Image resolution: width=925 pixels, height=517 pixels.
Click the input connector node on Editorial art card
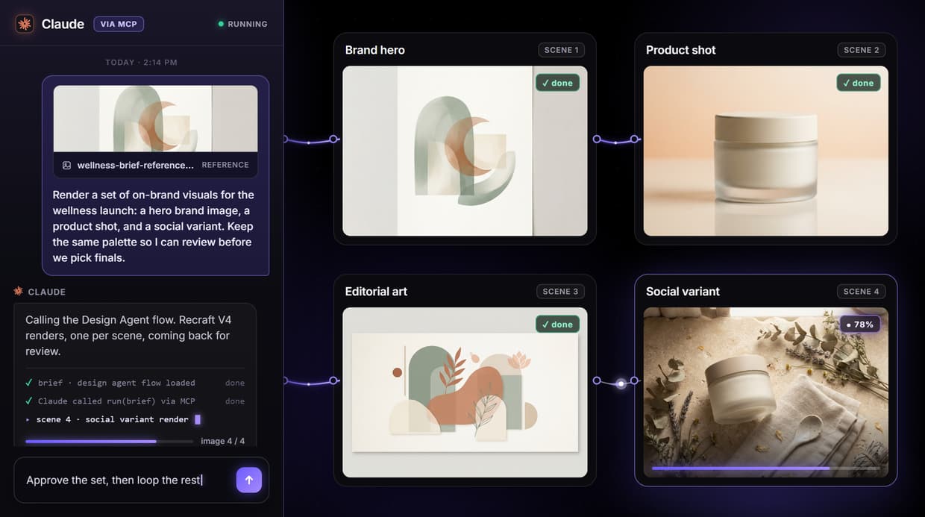[x=333, y=380]
